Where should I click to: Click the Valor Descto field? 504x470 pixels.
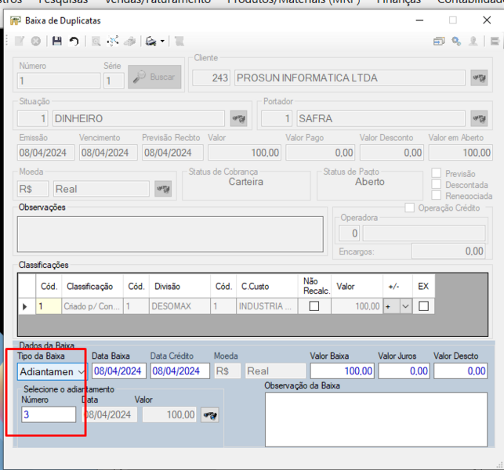[x=461, y=371]
